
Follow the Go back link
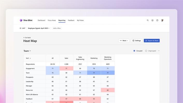pyautogui.click(x=27, y=38)
